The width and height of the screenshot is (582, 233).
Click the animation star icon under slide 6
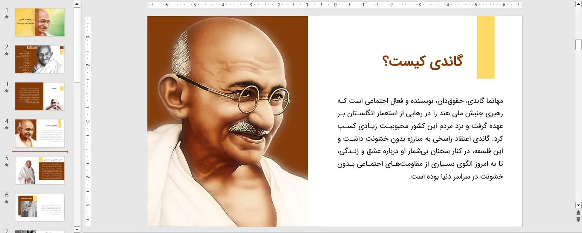[6, 202]
